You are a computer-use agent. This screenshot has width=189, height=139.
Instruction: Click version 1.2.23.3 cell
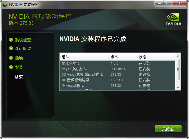click(117, 80)
